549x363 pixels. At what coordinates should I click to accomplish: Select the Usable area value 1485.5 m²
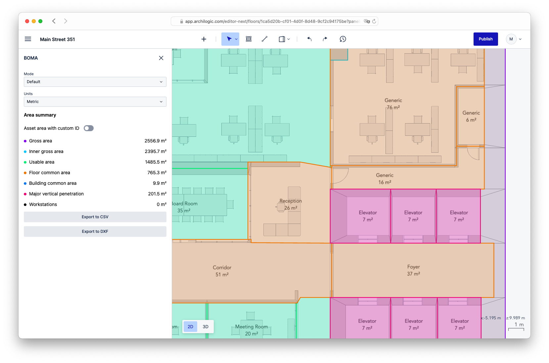[x=156, y=162]
